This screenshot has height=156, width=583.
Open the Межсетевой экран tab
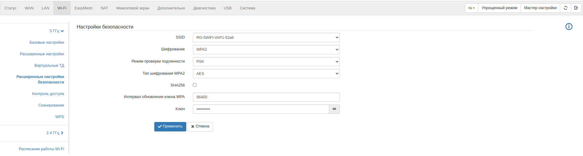133,8
